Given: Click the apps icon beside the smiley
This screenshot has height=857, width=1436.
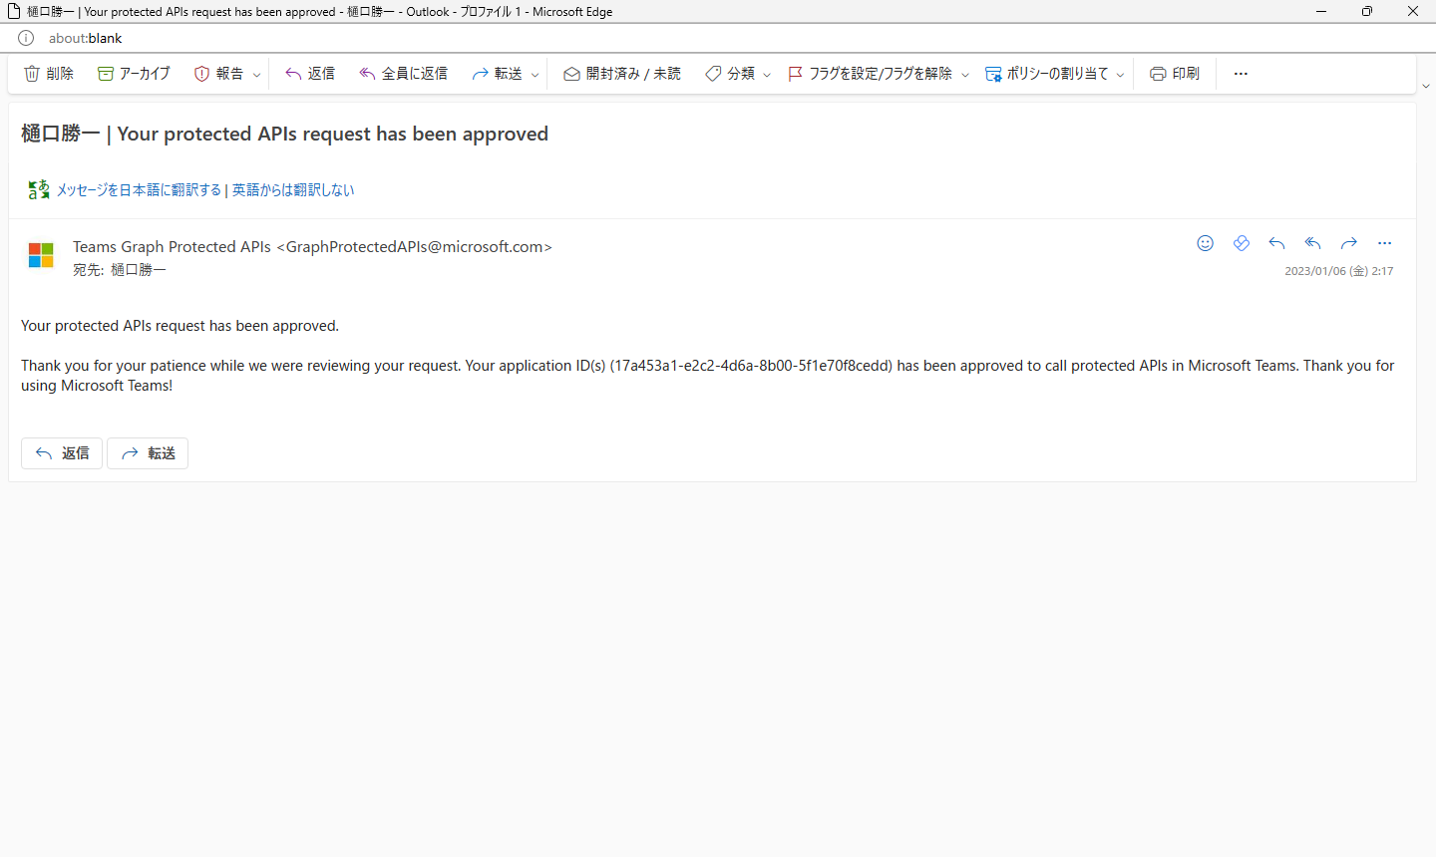Looking at the screenshot, I should coord(1241,243).
